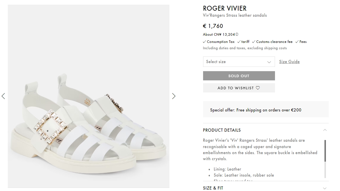Click the tariff checkmark
The image size is (340, 191).
239,42
